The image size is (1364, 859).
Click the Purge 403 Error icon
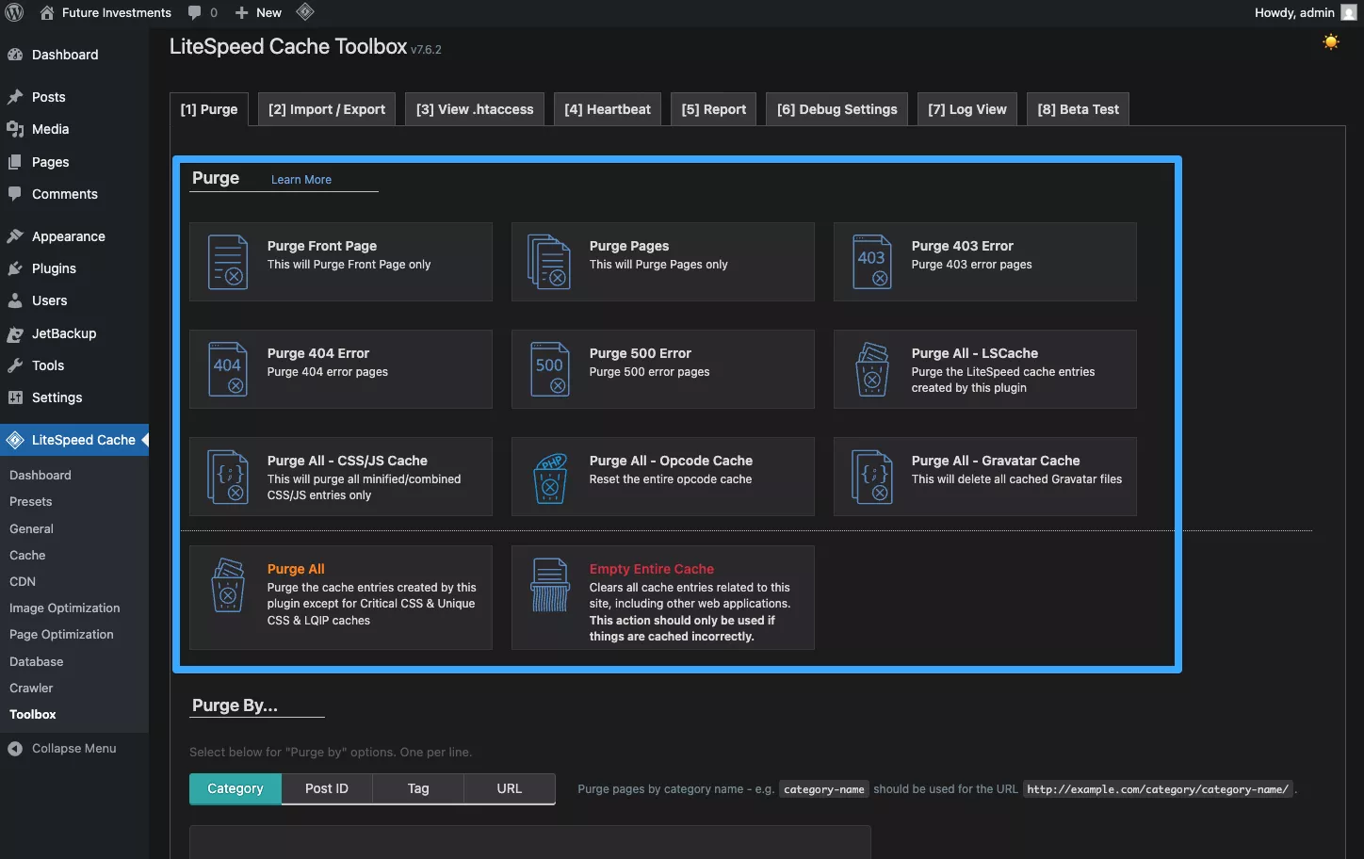point(871,263)
